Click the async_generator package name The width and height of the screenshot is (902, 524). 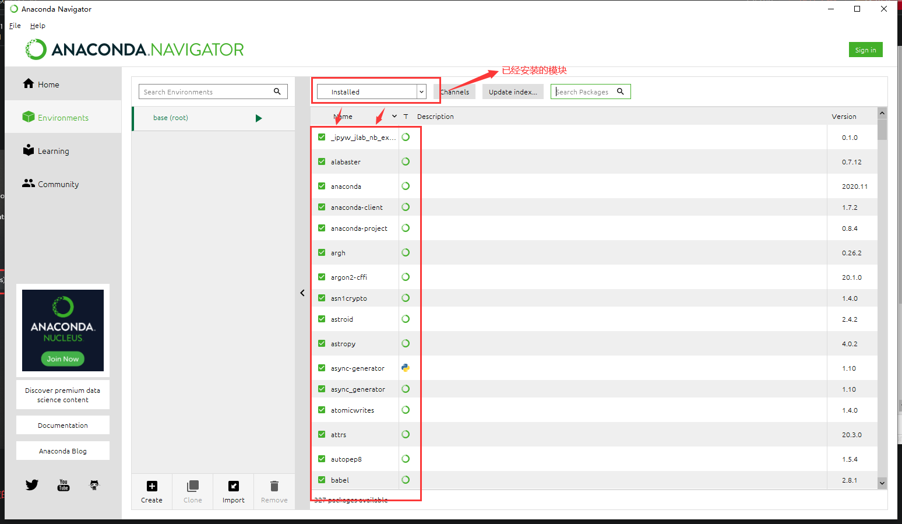point(358,389)
